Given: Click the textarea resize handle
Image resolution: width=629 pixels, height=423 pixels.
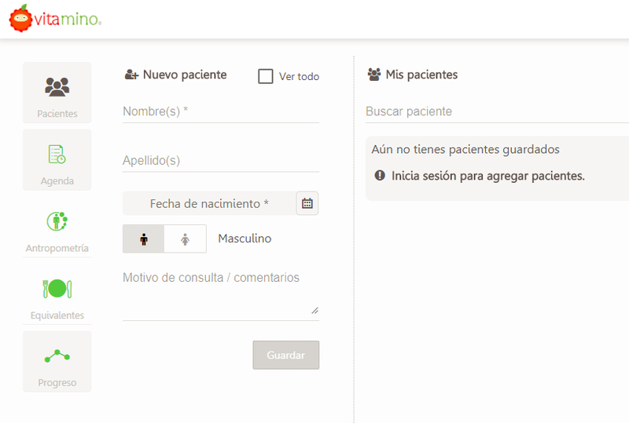Looking at the screenshot, I should [x=314, y=311].
